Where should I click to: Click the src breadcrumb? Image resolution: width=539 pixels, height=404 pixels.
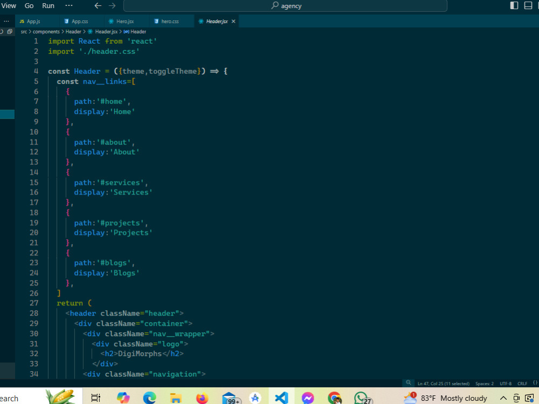pyautogui.click(x=24, y=32)
